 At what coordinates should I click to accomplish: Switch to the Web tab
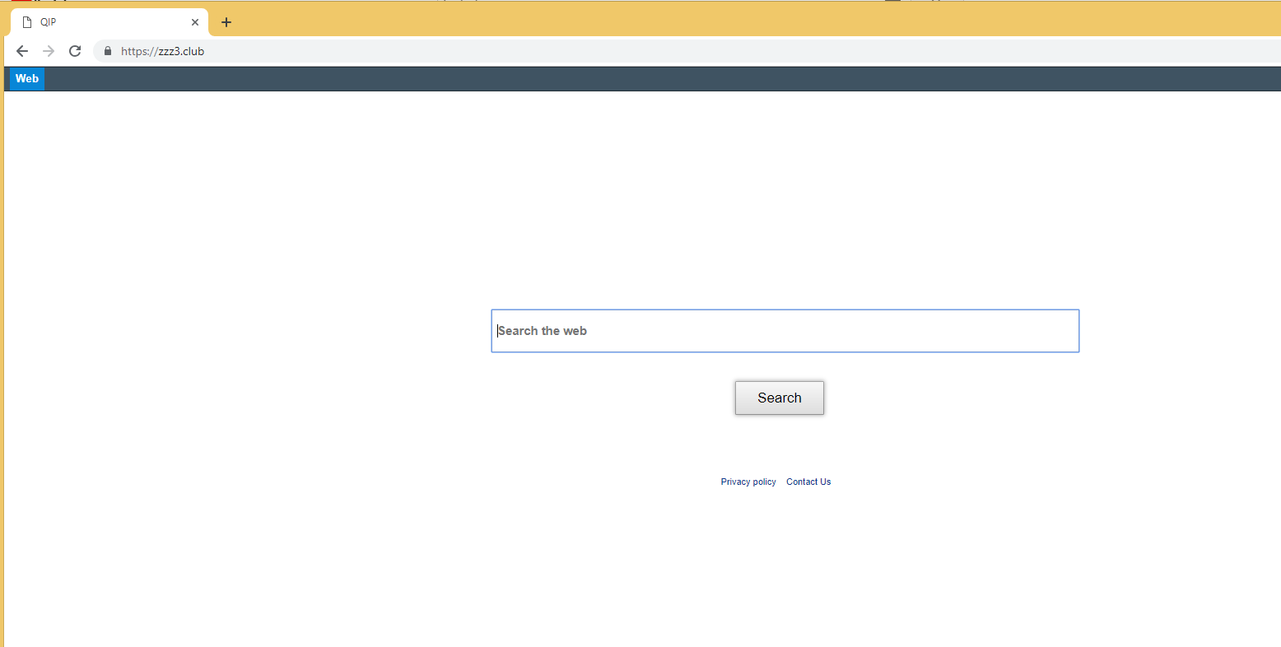[27, 79]
